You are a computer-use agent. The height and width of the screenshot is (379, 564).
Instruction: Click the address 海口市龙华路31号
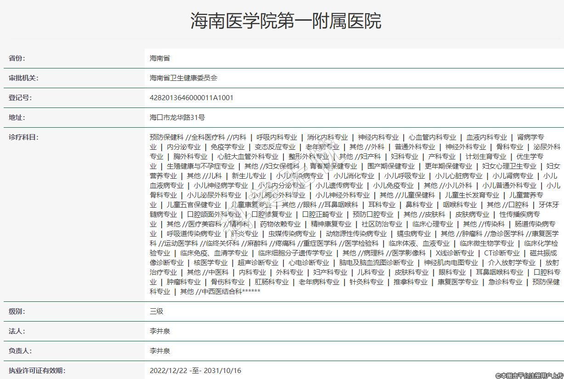[x=177, y=118]
